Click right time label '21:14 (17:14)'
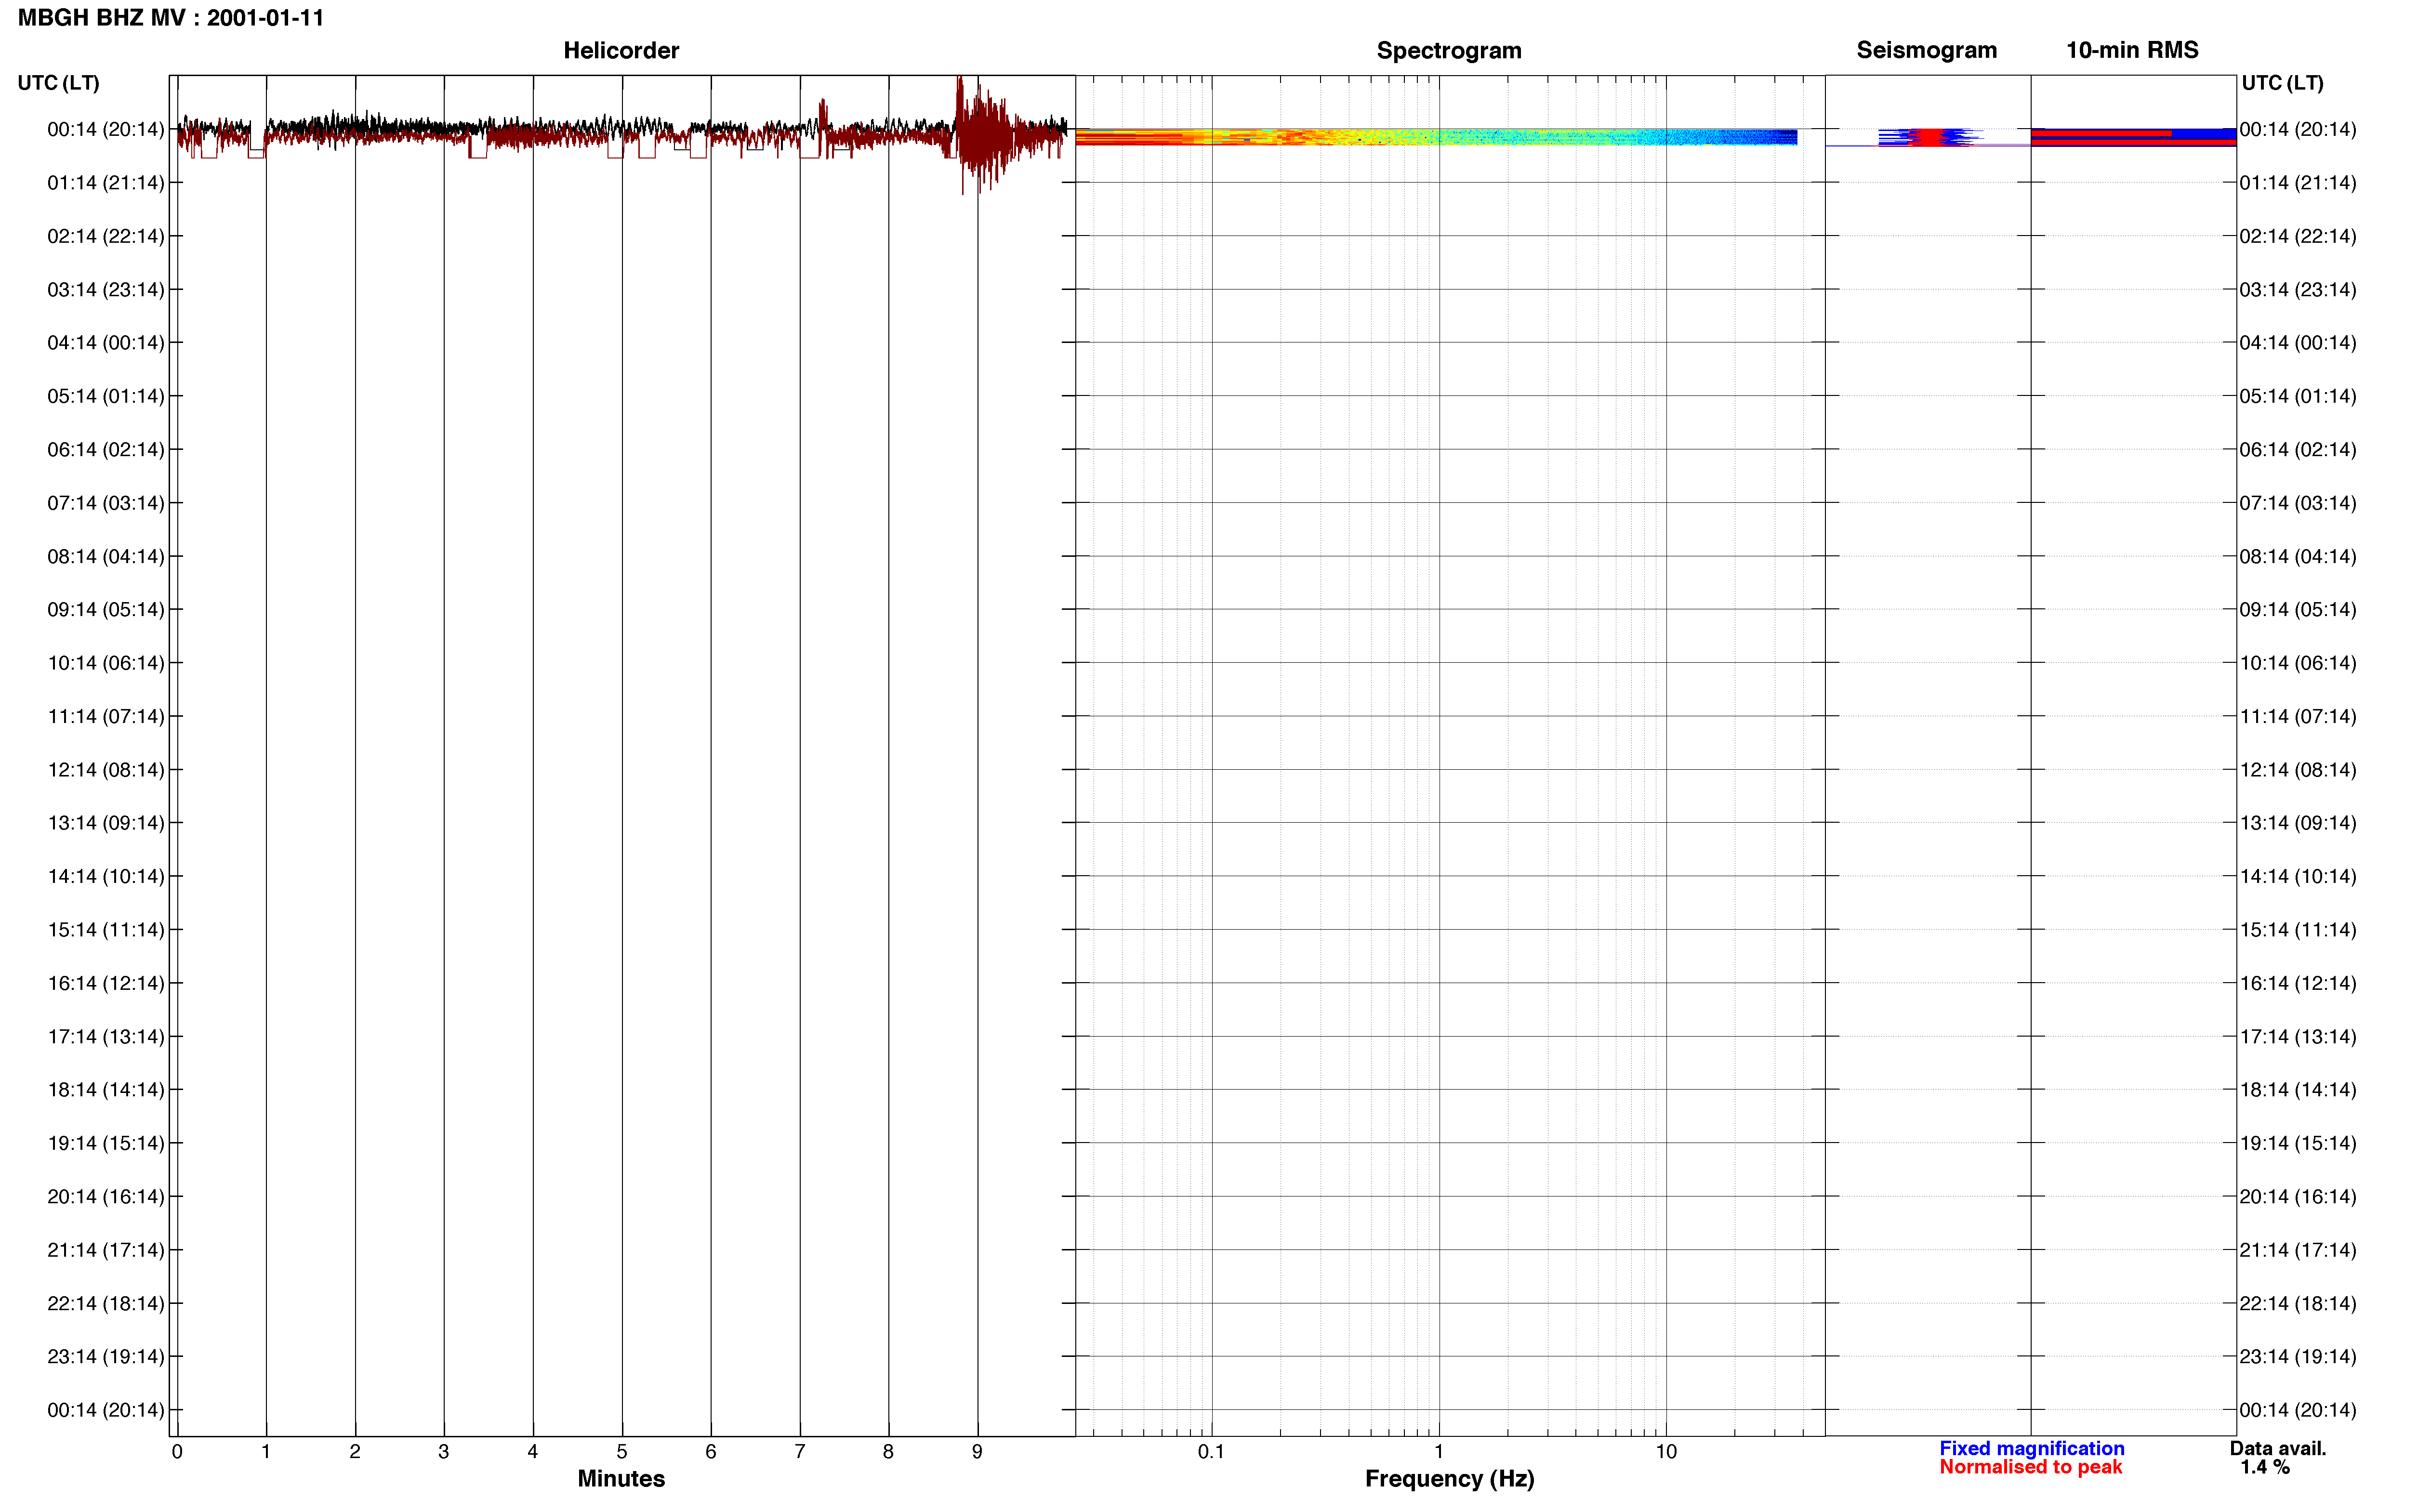This screenshot has height=1512, width=2418. click(x=2297, y=1250)
